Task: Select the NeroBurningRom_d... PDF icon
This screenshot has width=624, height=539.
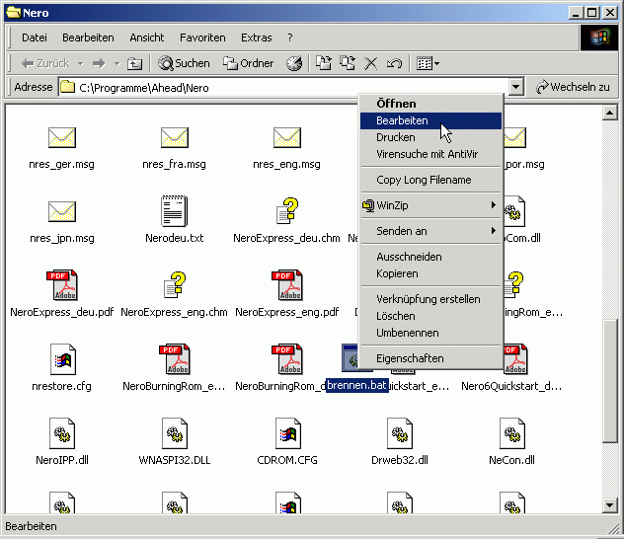Action: [x=287, y=359]
